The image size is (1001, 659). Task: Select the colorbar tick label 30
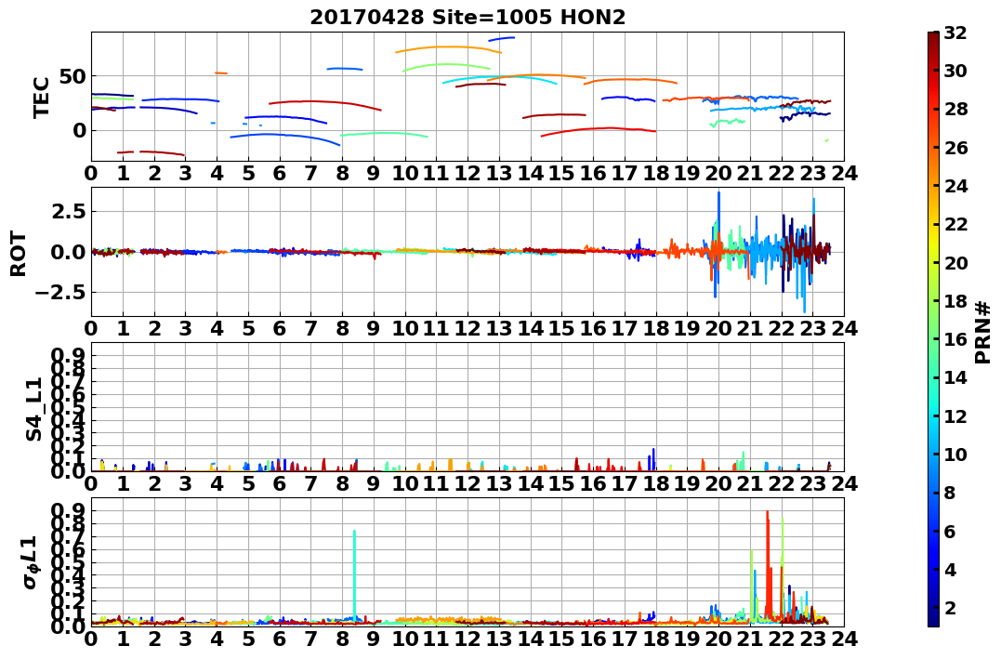point(955,71)
